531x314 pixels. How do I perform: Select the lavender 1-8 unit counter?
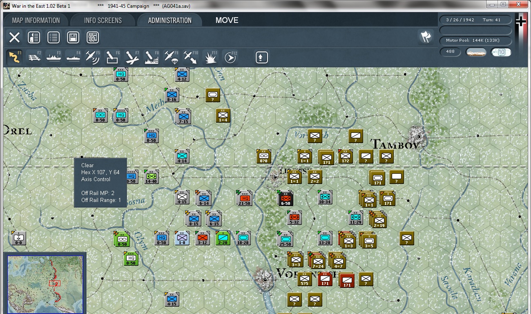click(x=182, y=238)
